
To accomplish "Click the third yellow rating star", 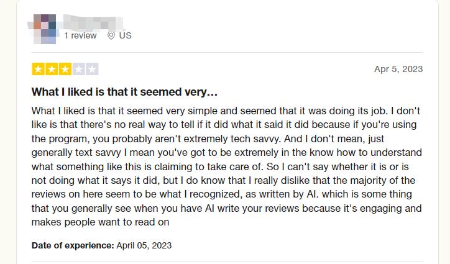I will pos(65,69).
